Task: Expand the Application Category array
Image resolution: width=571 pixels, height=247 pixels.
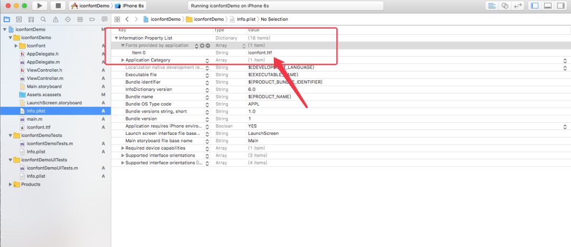Action: pos(123,60)
